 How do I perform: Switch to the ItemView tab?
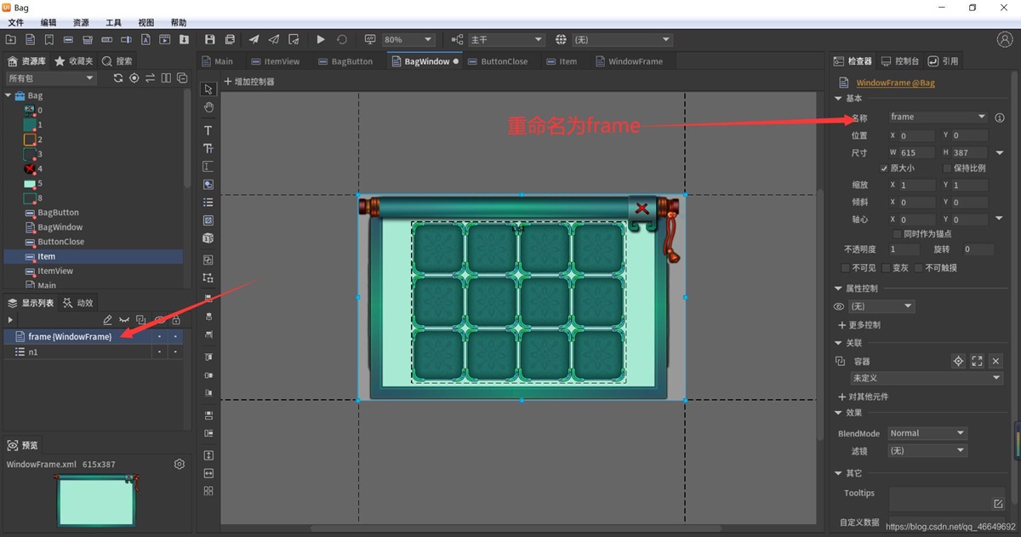click(275, 61)
